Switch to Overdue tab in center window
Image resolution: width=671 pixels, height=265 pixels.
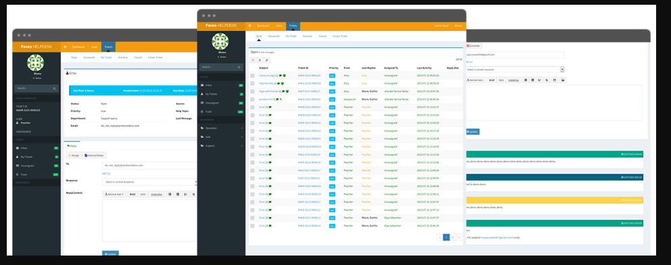308,37
